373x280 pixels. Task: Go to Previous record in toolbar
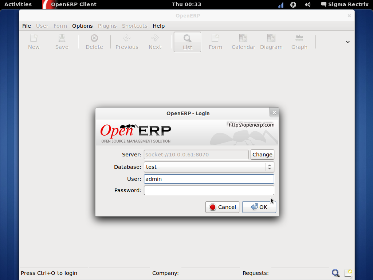pyautogui.click(x=127, y=42)
